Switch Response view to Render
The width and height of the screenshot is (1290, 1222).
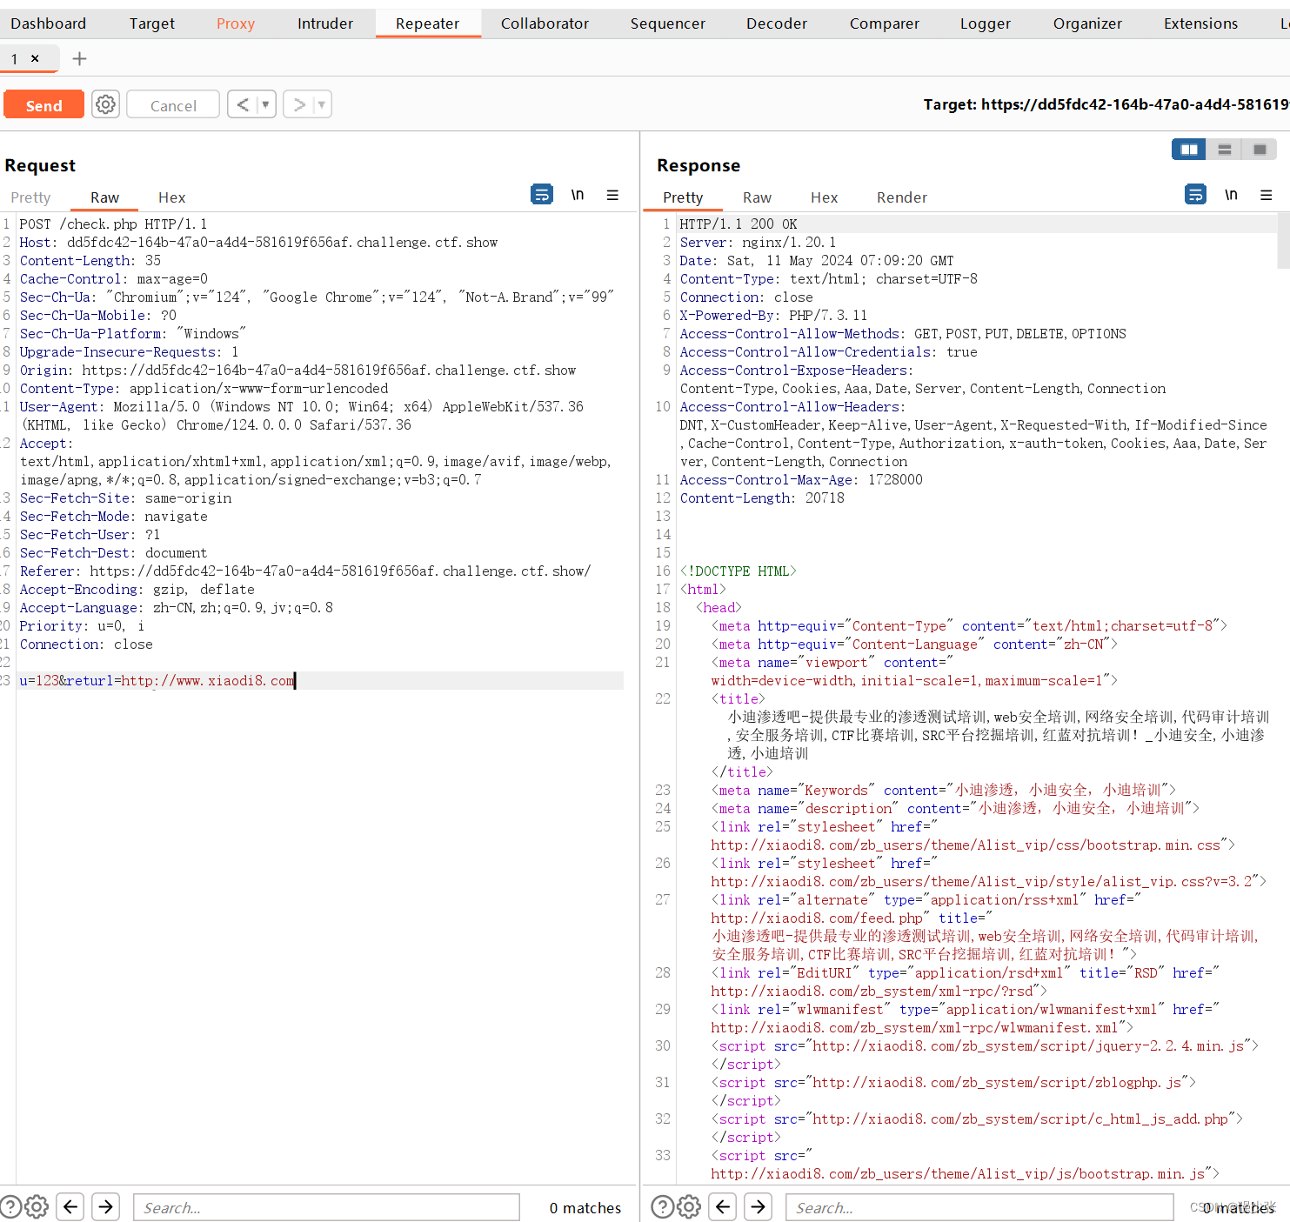(902, 197)
